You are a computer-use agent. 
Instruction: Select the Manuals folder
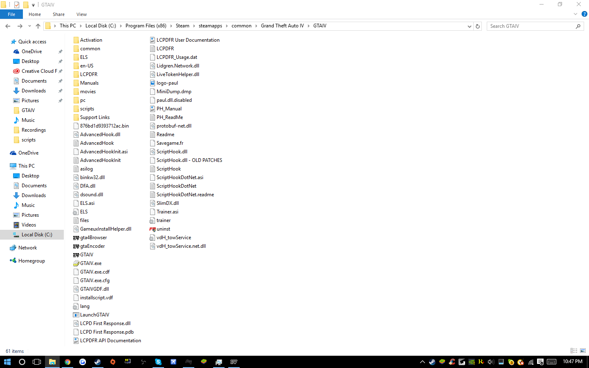(86, 83)
